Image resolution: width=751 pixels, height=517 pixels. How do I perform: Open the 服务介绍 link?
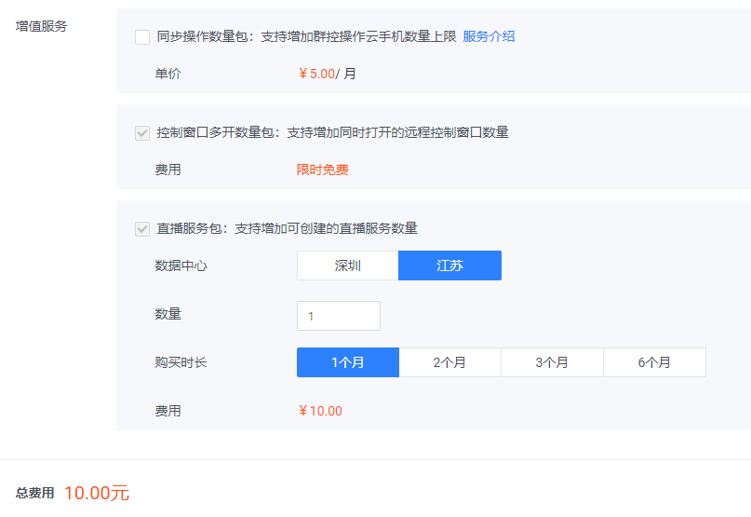click(x=489, y=37)
